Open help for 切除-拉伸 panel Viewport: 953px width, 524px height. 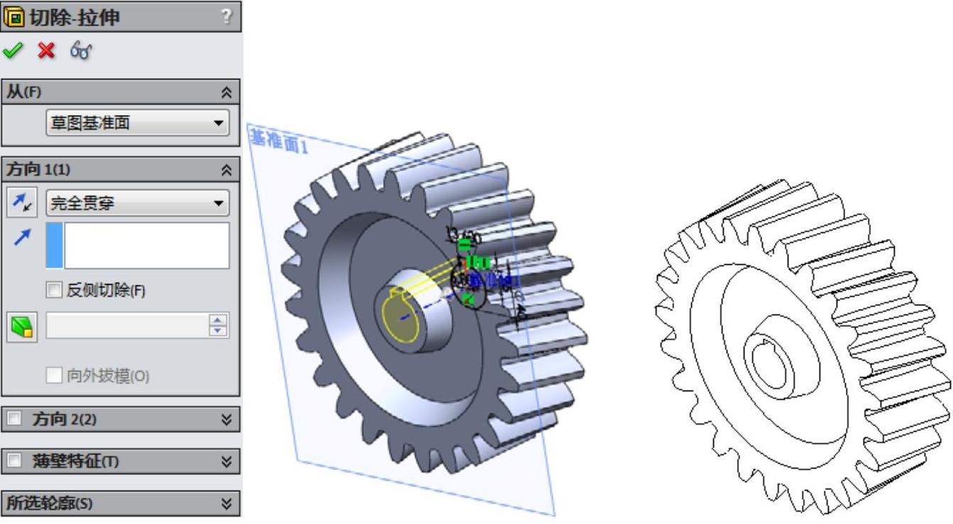pos(227,16)
